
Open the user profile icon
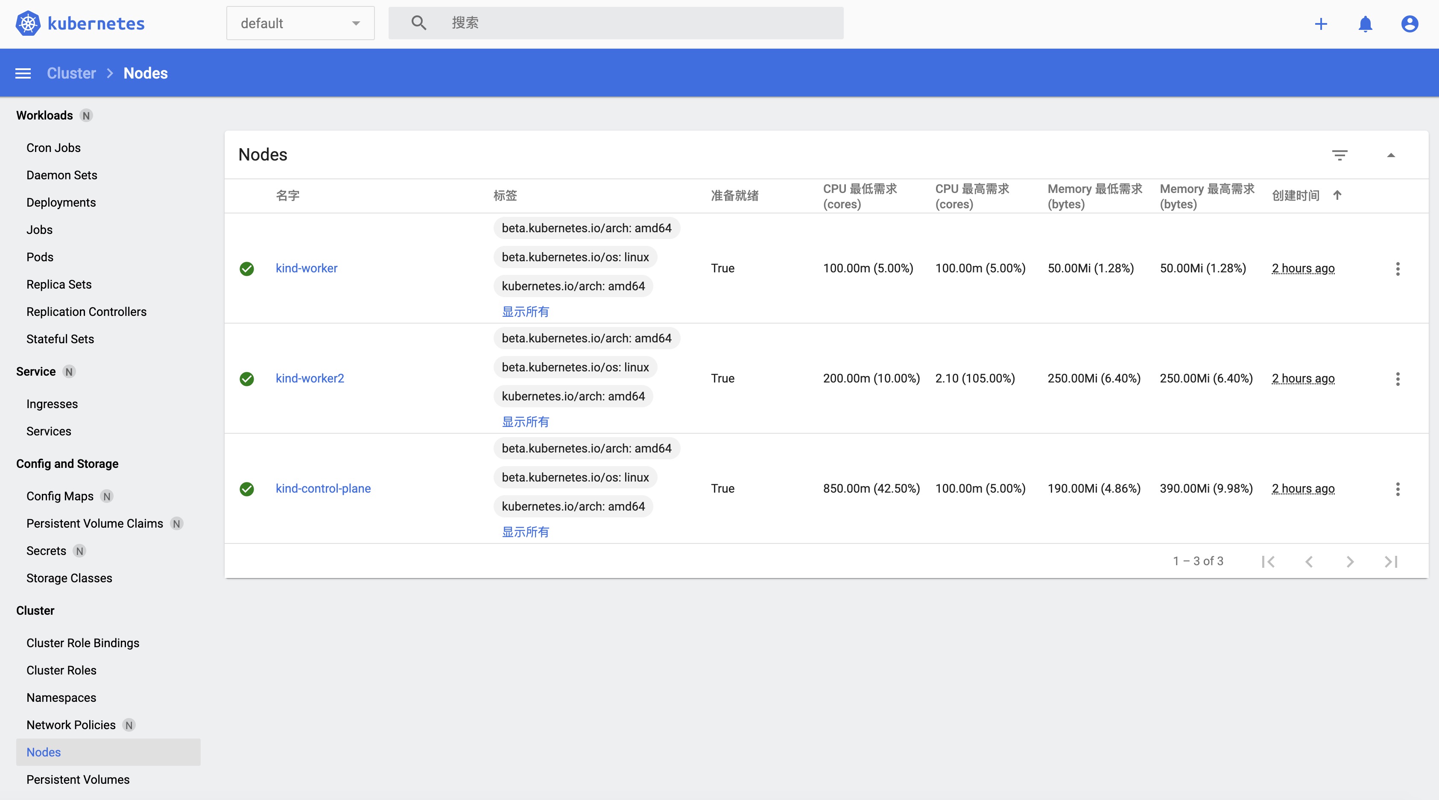coord(1410,24)
